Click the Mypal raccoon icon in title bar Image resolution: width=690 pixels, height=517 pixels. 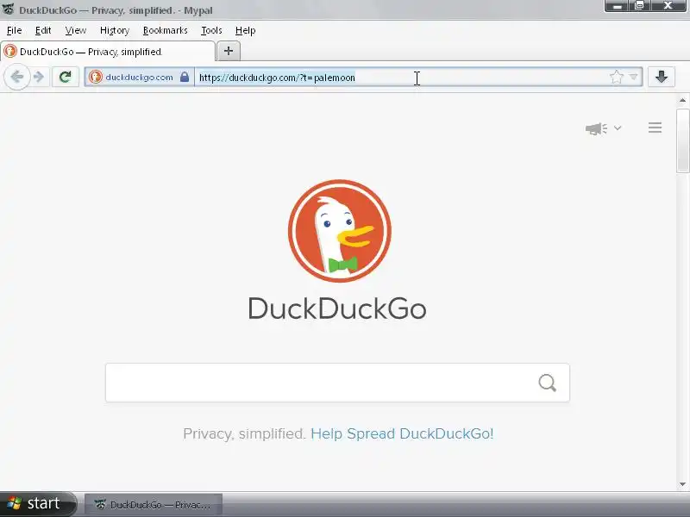9,9
